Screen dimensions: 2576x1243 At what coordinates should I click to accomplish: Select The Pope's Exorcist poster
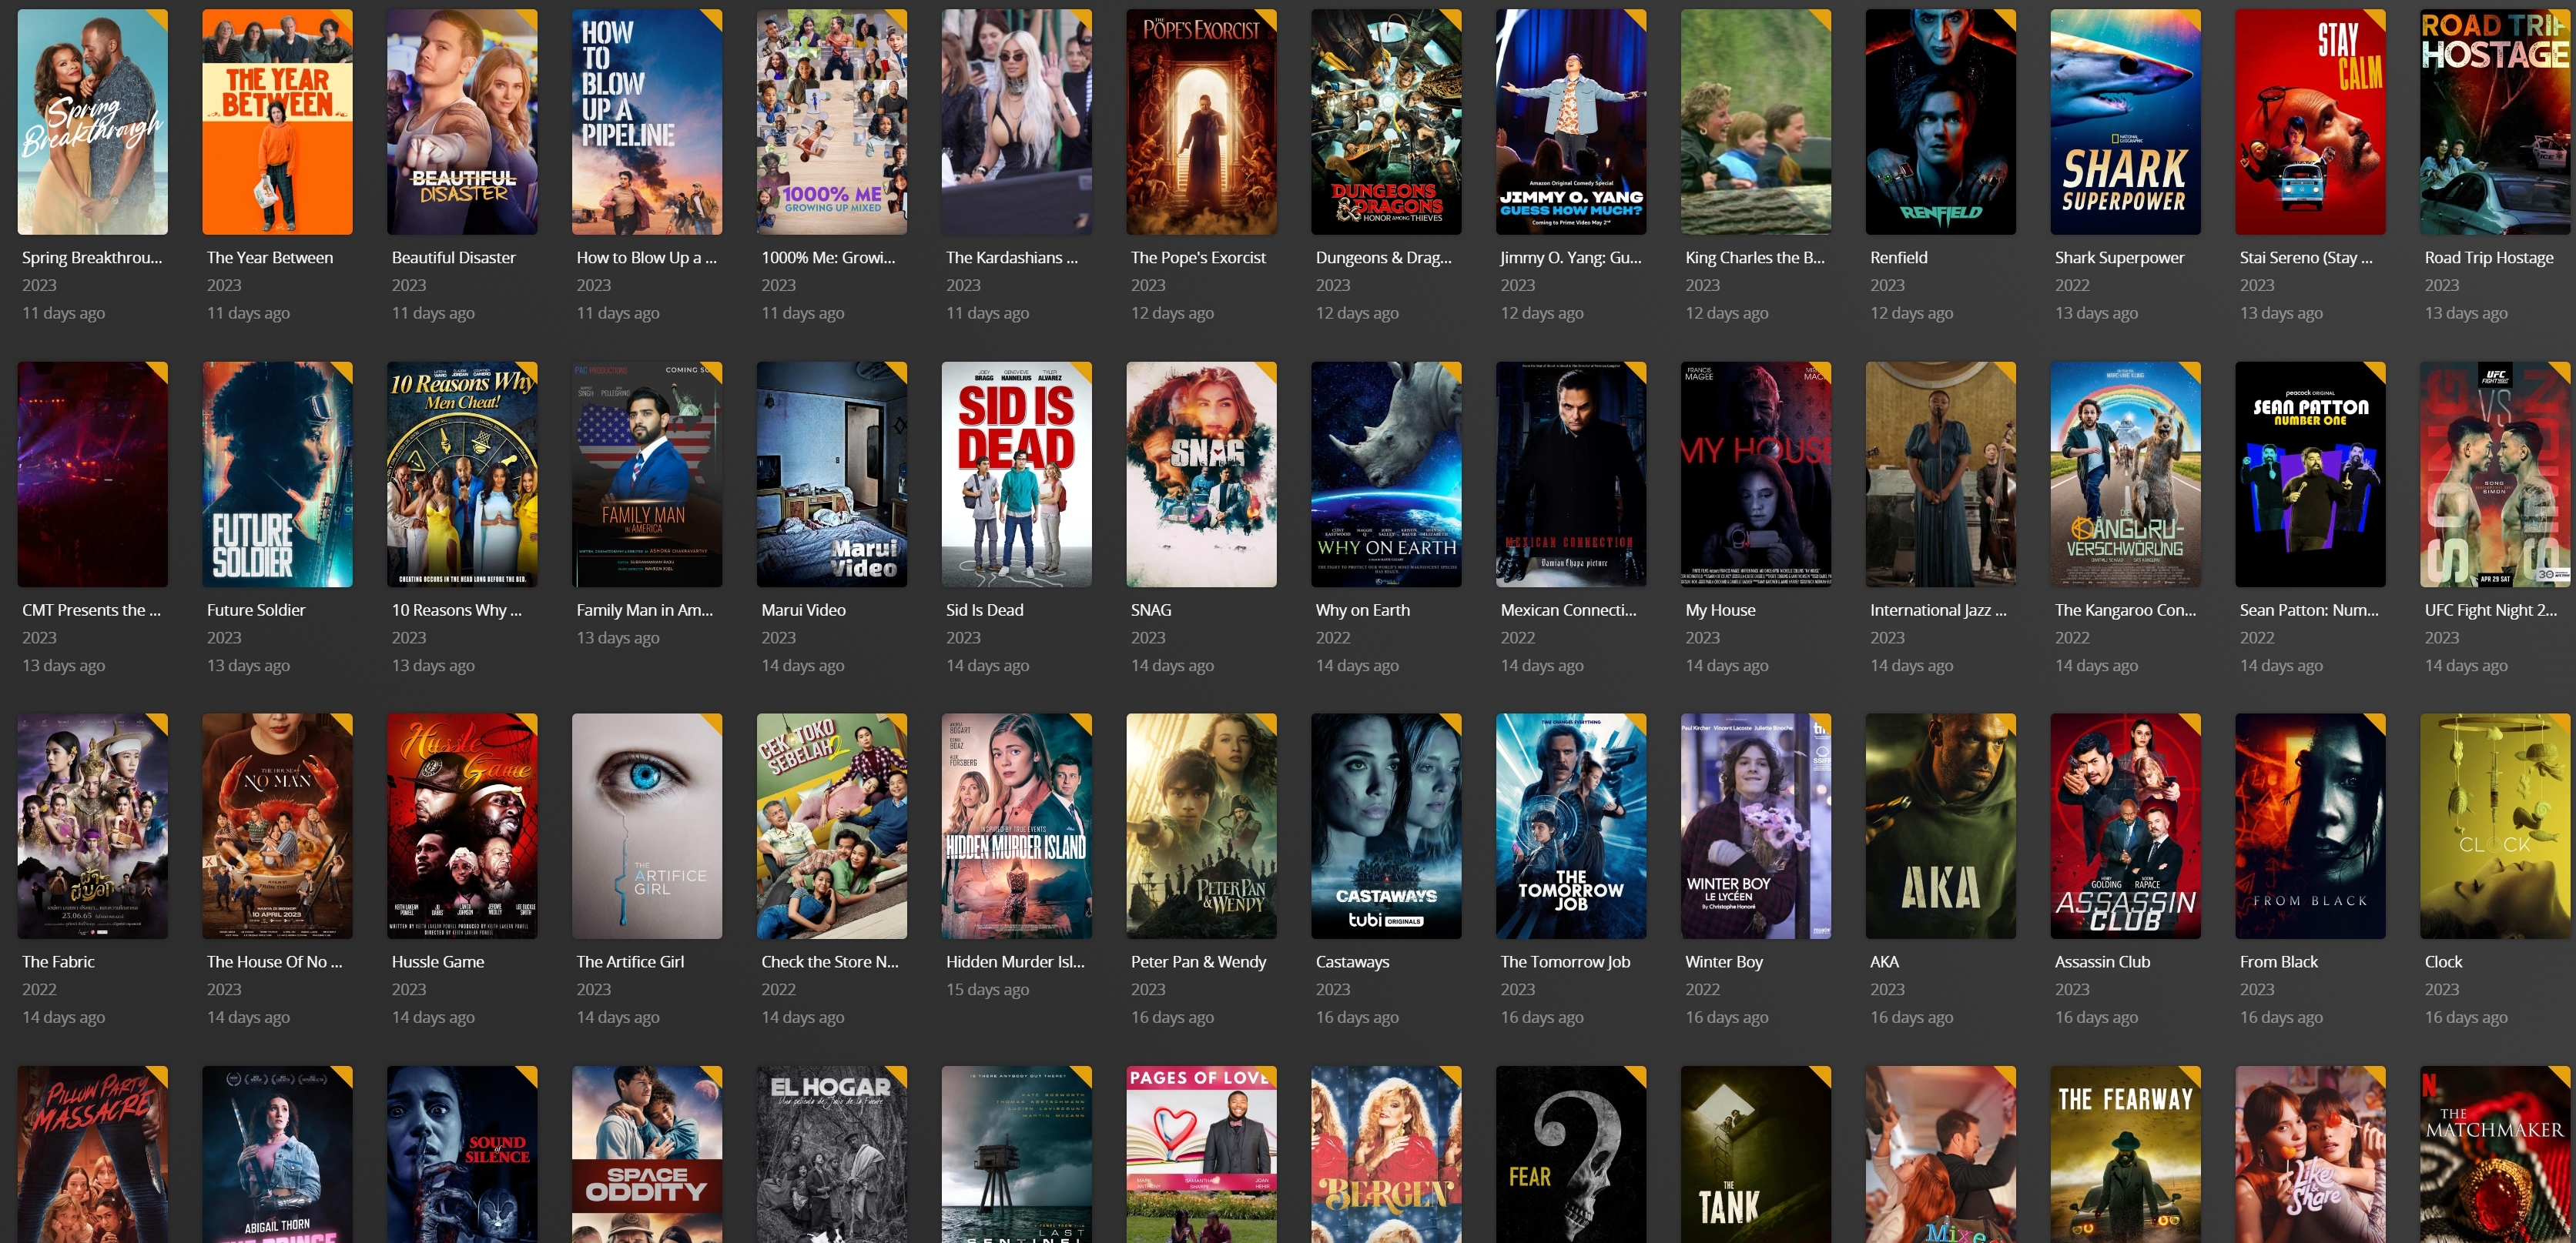click(1201, 122)
